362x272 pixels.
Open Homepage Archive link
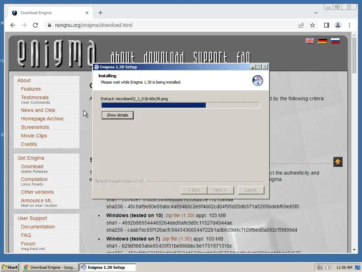click(42, 119)
